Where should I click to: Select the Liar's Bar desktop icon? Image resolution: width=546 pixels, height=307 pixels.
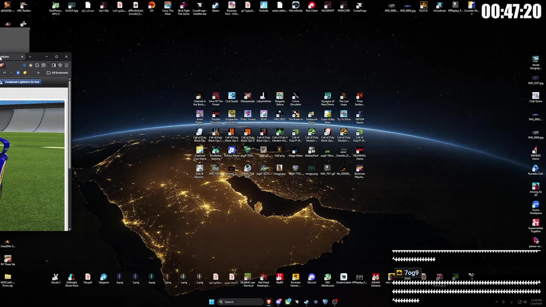(x=104, y=7)
